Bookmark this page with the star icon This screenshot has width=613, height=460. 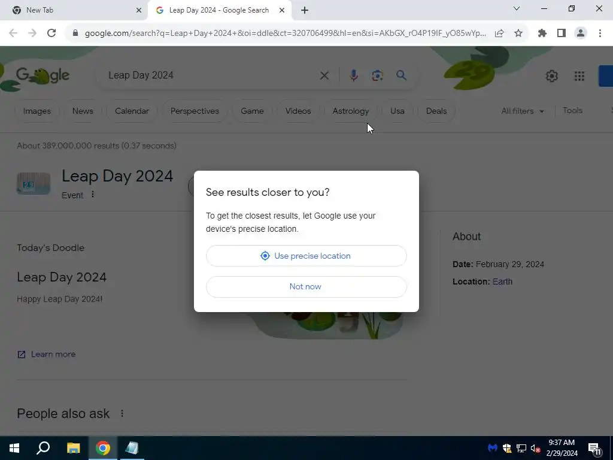(518, 34)
